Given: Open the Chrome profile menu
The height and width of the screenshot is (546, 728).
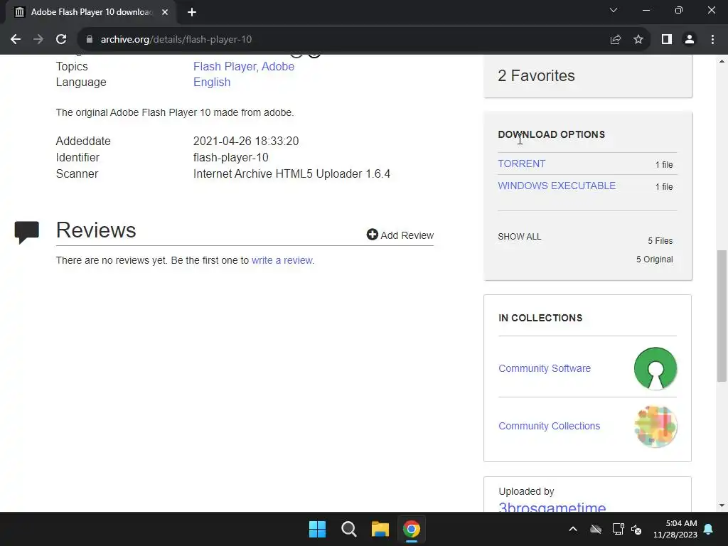Looking at the screenshot, I should [690, 40].
